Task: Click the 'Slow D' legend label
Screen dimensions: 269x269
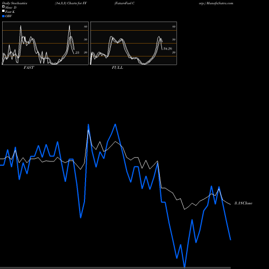Action: 11,8
